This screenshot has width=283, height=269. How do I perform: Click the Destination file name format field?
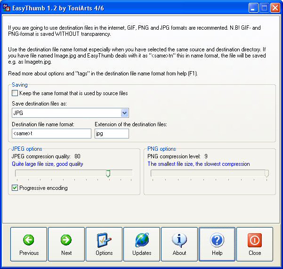click(51, 134)
